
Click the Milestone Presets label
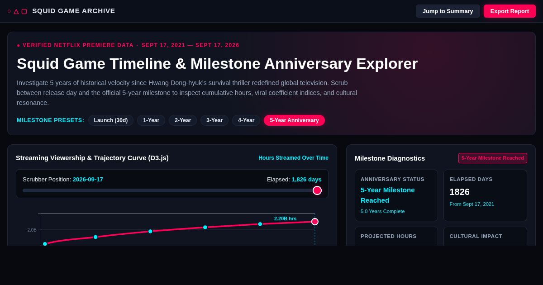click(x=51, y=120)
